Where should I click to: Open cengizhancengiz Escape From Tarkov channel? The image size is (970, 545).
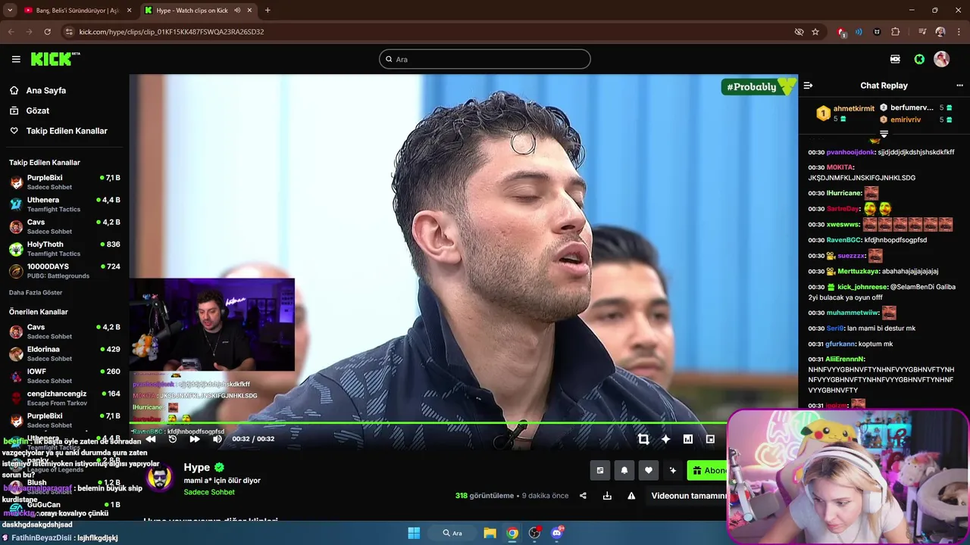pos(64,398)
